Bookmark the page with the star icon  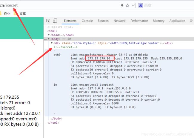click(127, 5)
